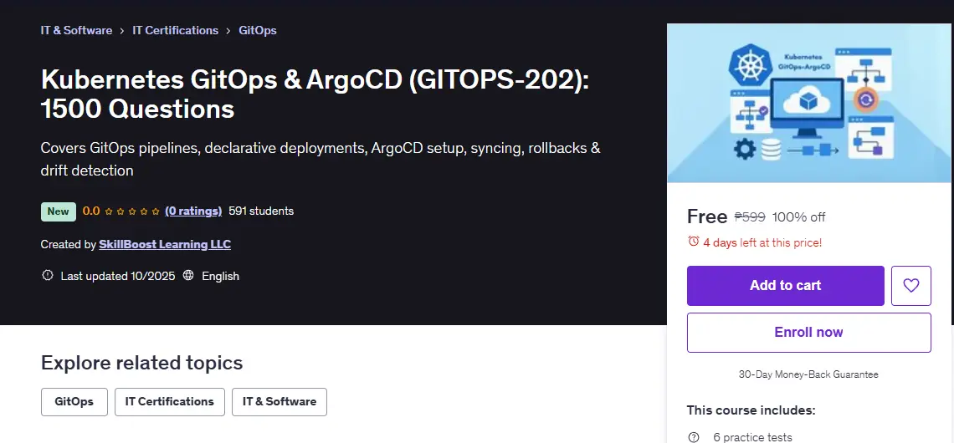Open the (0 ratings) link
954x443 pixels.
(x=193, y=211)
